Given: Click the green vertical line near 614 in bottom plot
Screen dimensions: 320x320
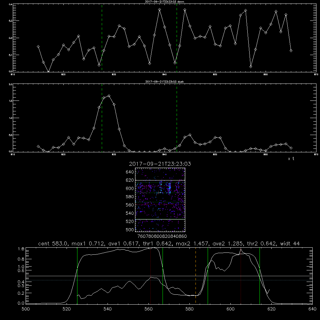Looking at the screenshot, I should tap(260, 276).
